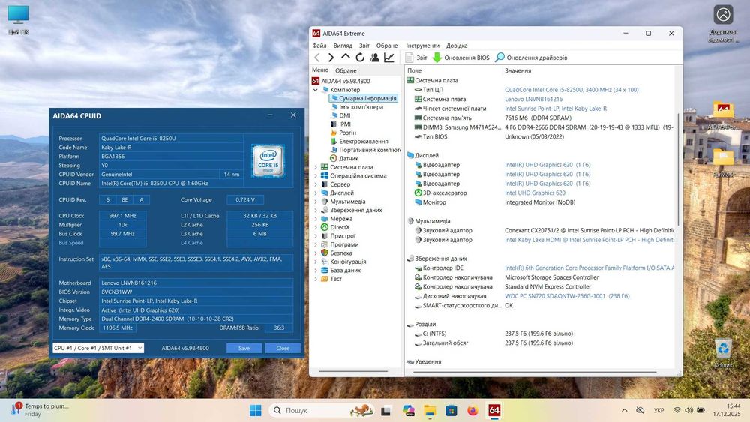Open the Довідка menu
Viewport: 750px width, 422px height.
point(457,46)
